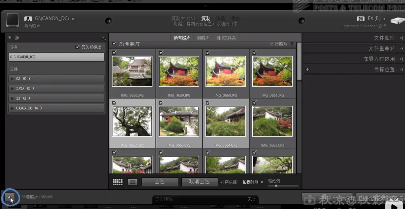Uncheck the IMG_3659.JPG checkbox
This screenshot has width=405, height=209.
click(x=161, y=52)
